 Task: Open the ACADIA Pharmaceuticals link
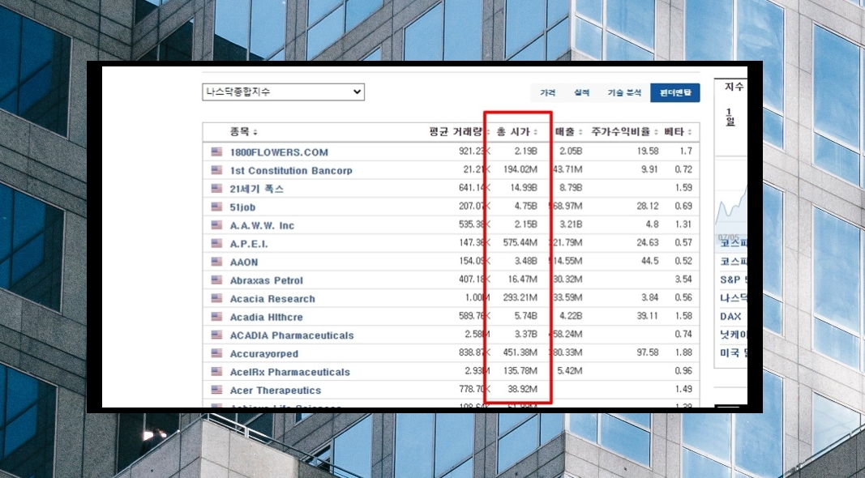(x=292, y=335)
